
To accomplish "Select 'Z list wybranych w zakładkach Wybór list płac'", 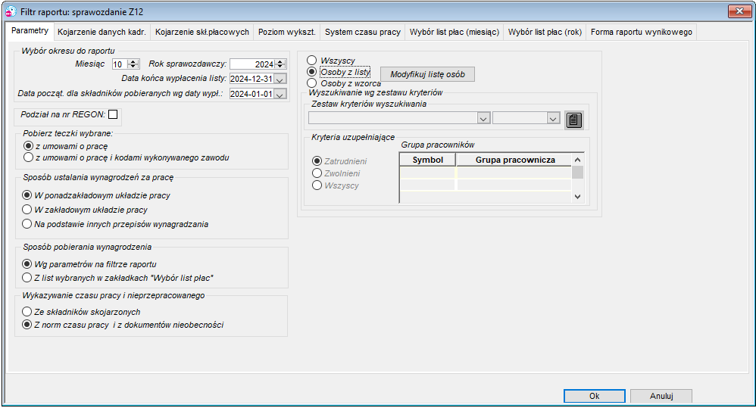I will pyautogui.click(x=27, y=278).
